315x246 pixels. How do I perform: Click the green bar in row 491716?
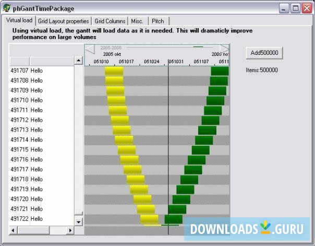point(197,160)
